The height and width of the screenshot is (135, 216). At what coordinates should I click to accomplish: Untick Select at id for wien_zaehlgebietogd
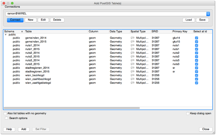[197, 83]
